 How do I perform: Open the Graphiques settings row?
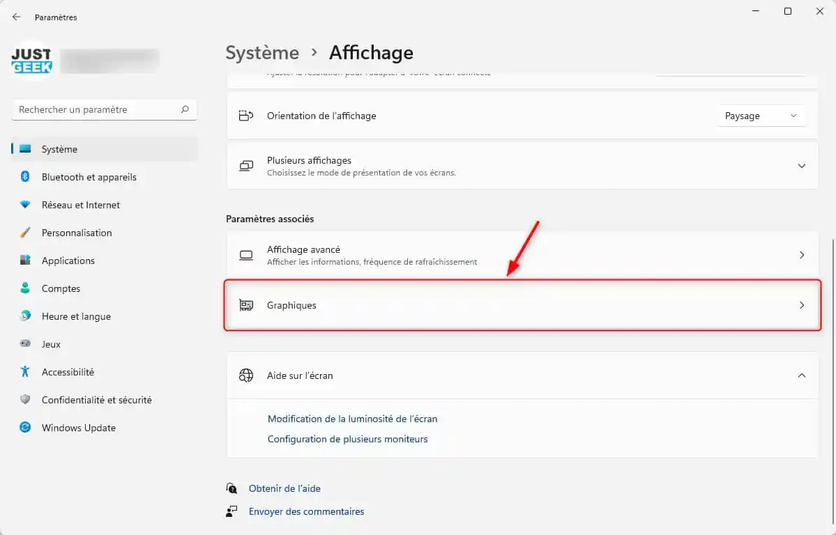(x=522, y=305)
